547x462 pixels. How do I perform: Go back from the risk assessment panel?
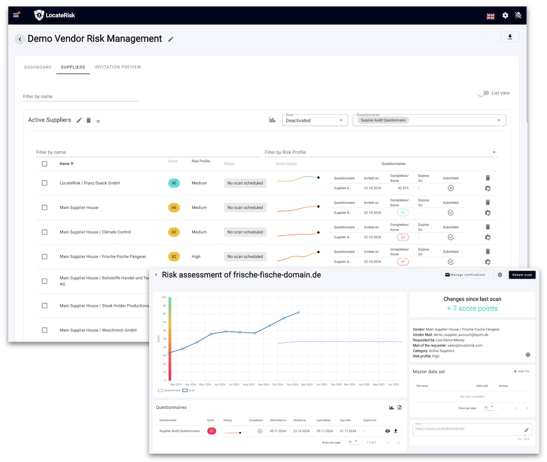[x=156, y=275]
